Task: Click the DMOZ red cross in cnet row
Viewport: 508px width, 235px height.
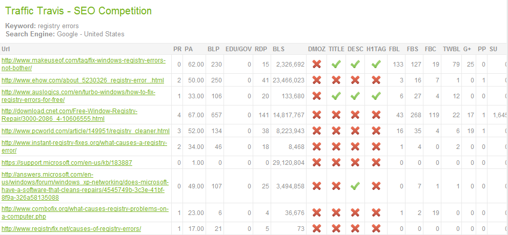Action: click(x=317, y=115)
